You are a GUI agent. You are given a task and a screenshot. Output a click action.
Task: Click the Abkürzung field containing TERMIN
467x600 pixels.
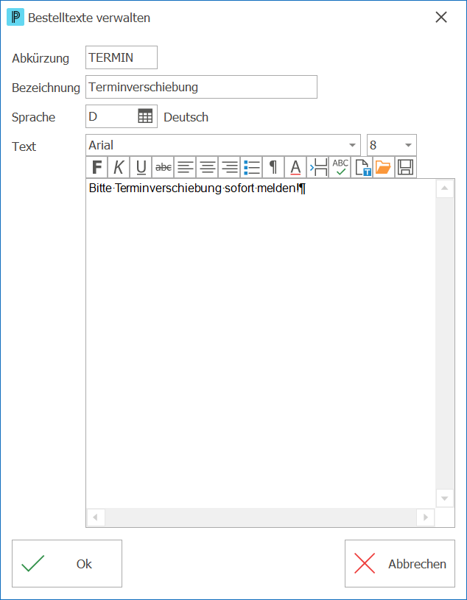click(122, 57)
